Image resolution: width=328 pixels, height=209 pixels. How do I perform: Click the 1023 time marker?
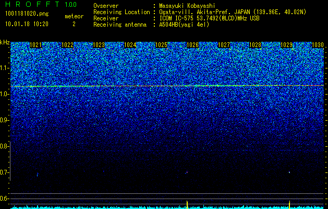tap(99, 45)
